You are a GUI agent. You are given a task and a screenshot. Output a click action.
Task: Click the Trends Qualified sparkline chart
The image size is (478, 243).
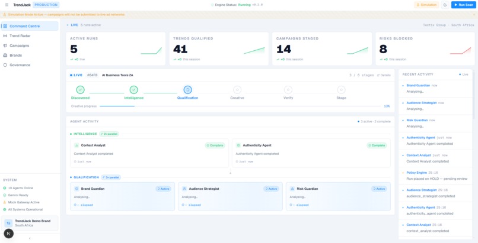pyautogui.click(x=254, y=51)
